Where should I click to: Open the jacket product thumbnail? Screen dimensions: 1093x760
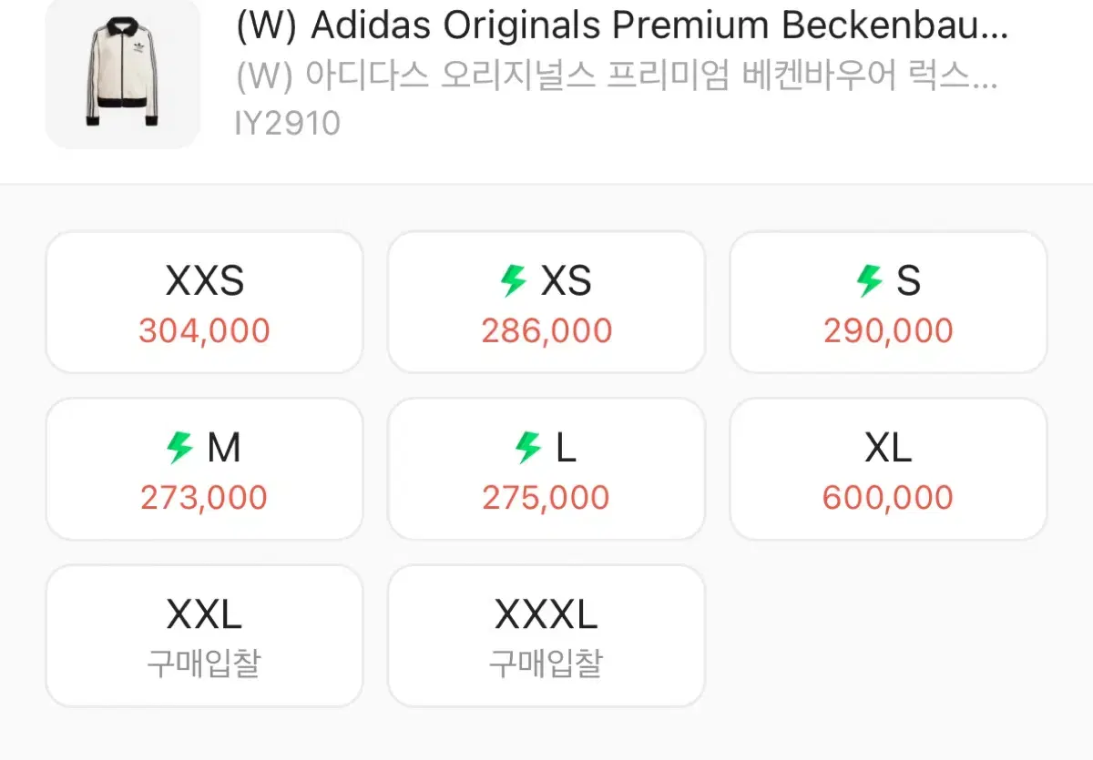[123, 73]
